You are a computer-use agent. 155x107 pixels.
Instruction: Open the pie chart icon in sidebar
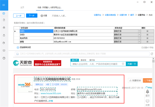(4, 43)
